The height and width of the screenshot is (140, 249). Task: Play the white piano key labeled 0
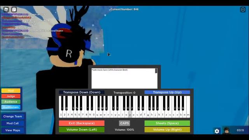click(x=94, y=114)
